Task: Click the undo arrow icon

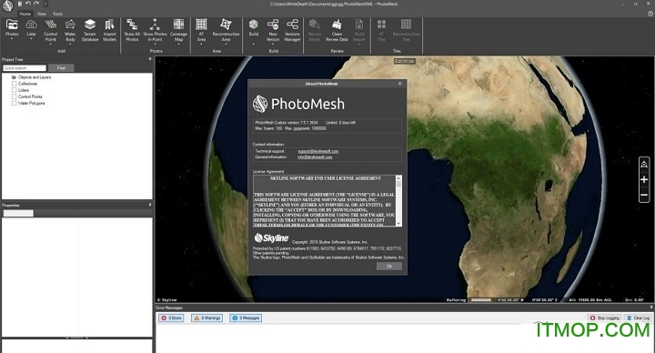Action: point(28,4)
